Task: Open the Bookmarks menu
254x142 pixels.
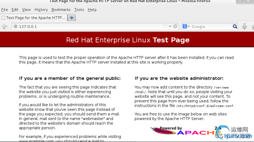Action: (x=61, y=10)
